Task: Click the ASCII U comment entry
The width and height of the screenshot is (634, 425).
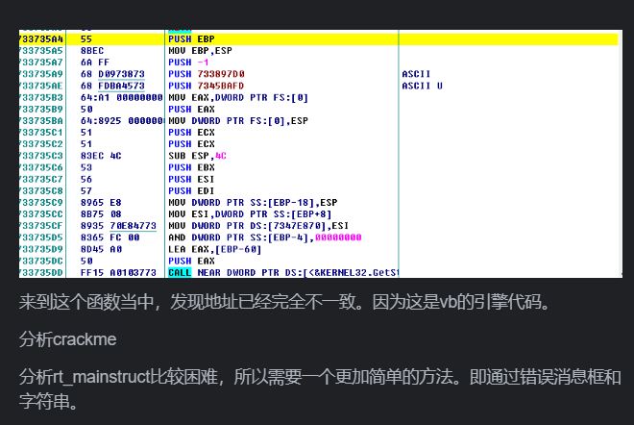Action: point(422,85)
